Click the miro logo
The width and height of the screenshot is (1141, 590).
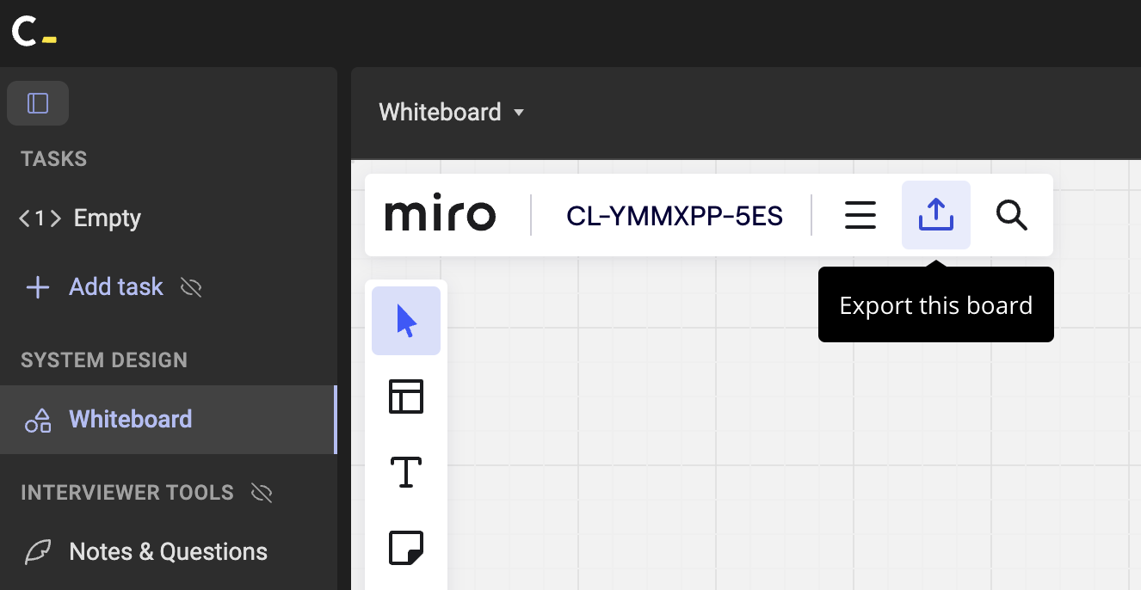[x=440, y=215]
